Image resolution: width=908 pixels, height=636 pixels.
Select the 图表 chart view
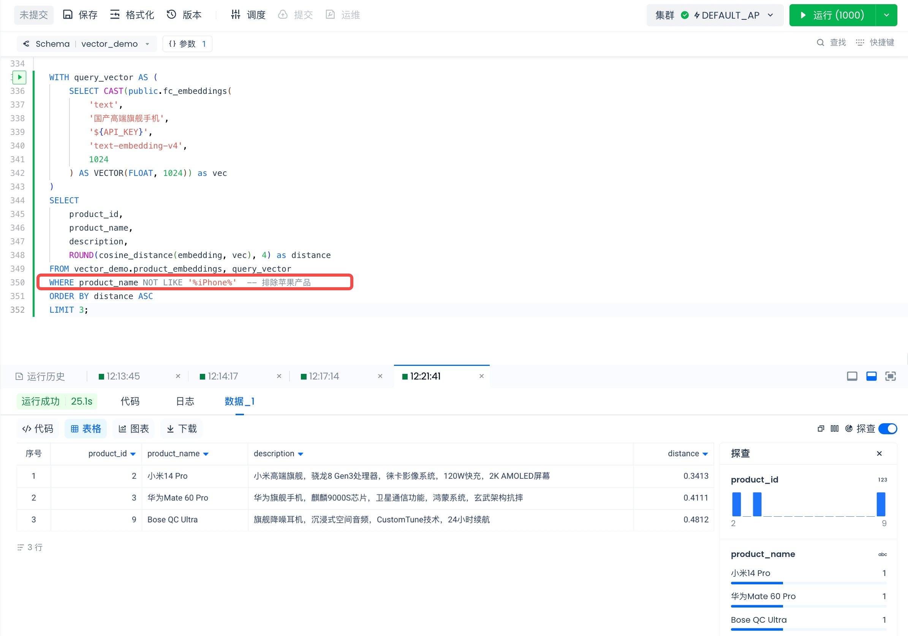tap(134, 429)
